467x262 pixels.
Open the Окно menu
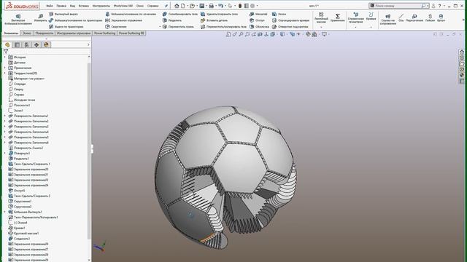[140, 6]
